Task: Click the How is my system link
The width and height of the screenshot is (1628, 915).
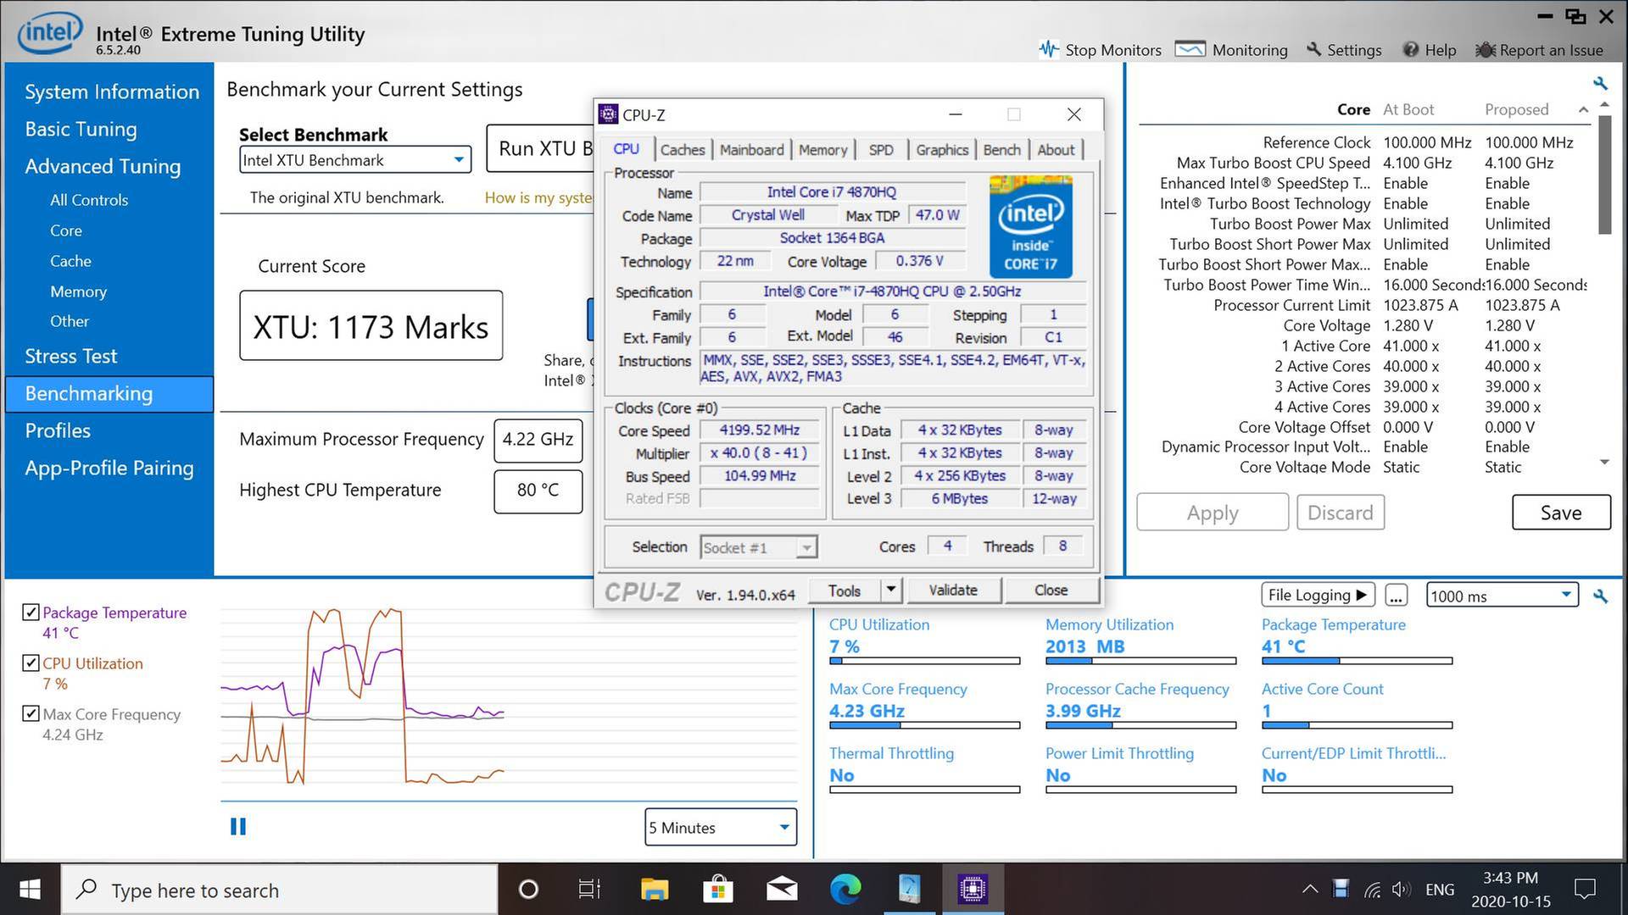Action: coord(538,197)
